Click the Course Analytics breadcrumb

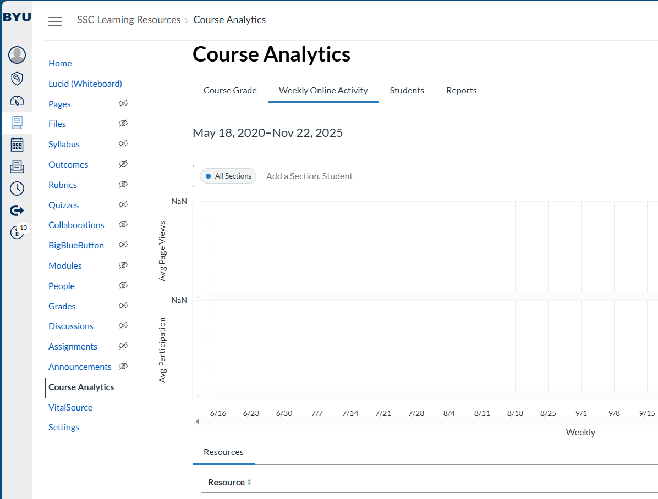click(x=229, y=20)
